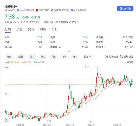Click the 今开 value 7.36
The image size is (136, 126).
[x=40, y=37]
